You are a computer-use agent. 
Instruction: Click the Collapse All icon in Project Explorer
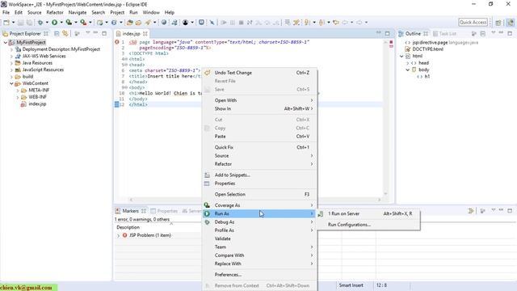57,34
